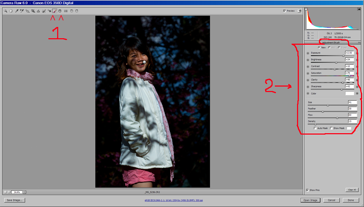The image size is (364, 207).
Task: Click the Color swatch in Adjustment Brush
Action: tap(349, 93)
